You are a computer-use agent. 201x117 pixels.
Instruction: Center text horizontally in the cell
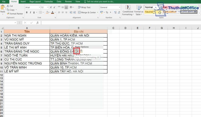(63, 12)
